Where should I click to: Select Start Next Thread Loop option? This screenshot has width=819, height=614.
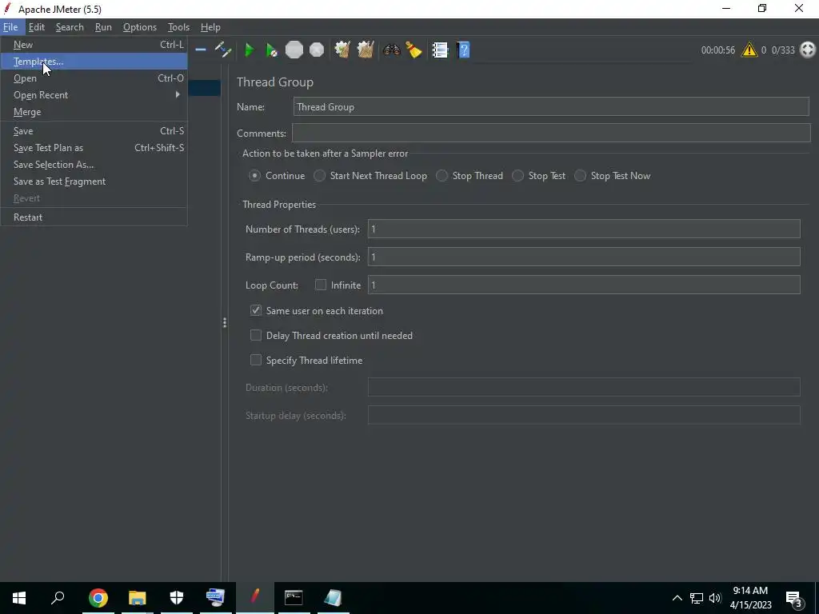pos(319,176)
